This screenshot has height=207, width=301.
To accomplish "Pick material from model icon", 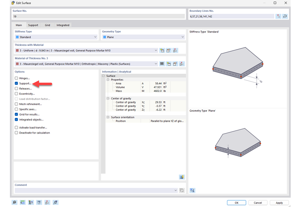I will coord(182,64).
